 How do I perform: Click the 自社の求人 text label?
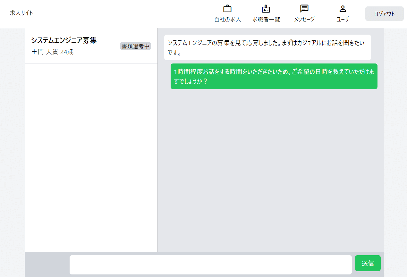[227, 19]
